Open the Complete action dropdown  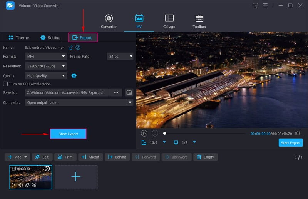point(79,103)
